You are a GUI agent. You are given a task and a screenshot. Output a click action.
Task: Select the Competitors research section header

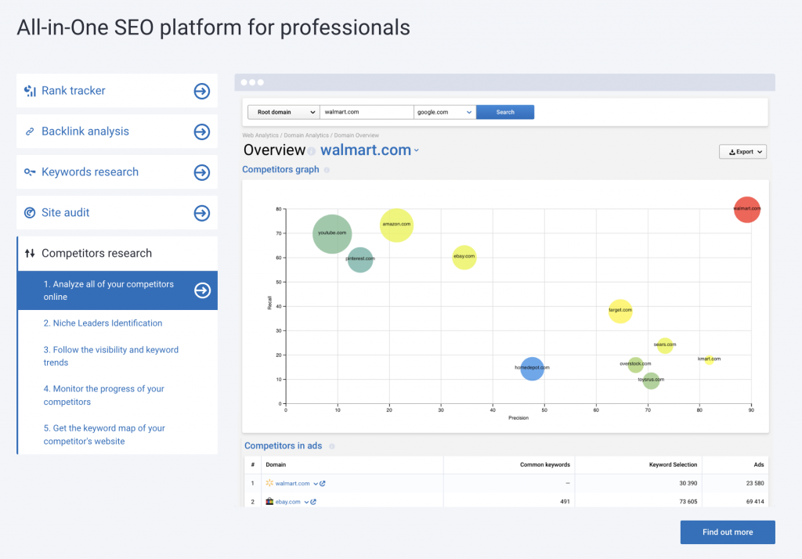click(x=117, y=254)
